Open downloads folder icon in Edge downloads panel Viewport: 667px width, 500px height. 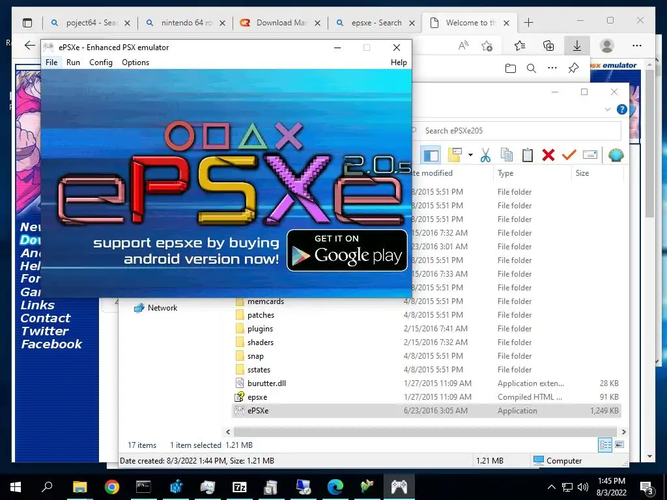[511, 68]
